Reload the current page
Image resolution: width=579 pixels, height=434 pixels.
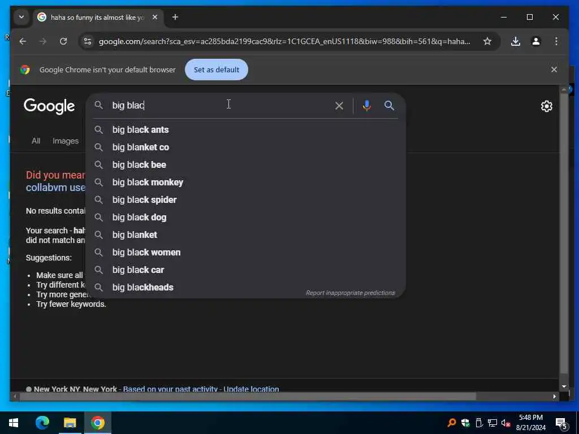click(63, 41)
